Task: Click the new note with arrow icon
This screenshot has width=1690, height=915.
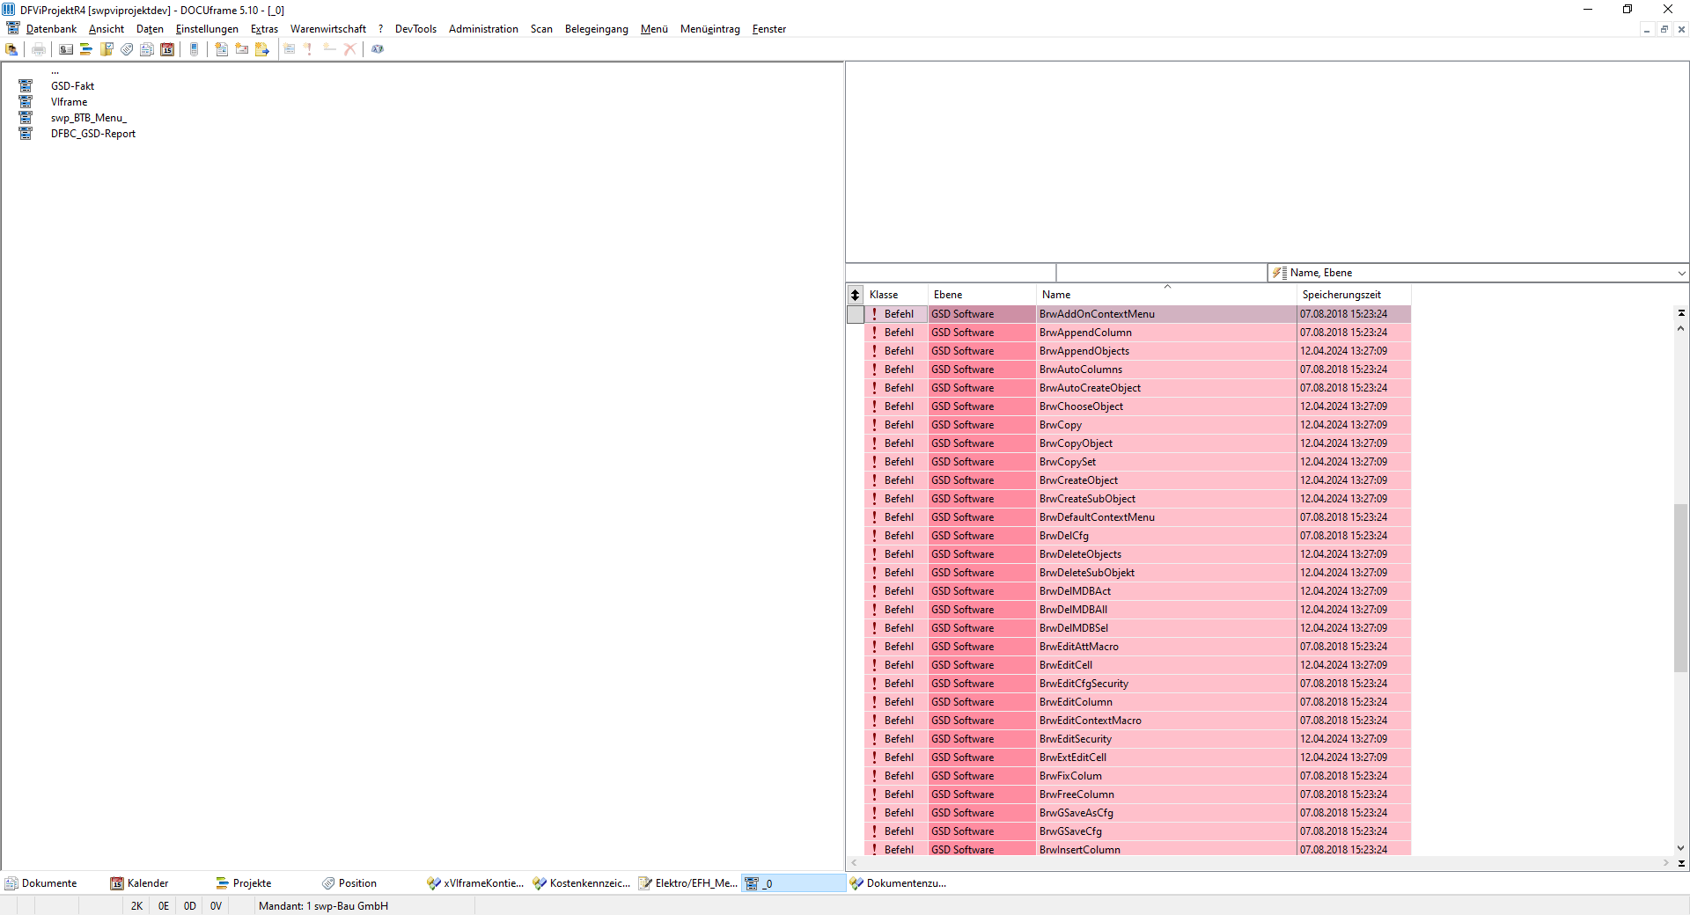Action: [x=262, y=49]
